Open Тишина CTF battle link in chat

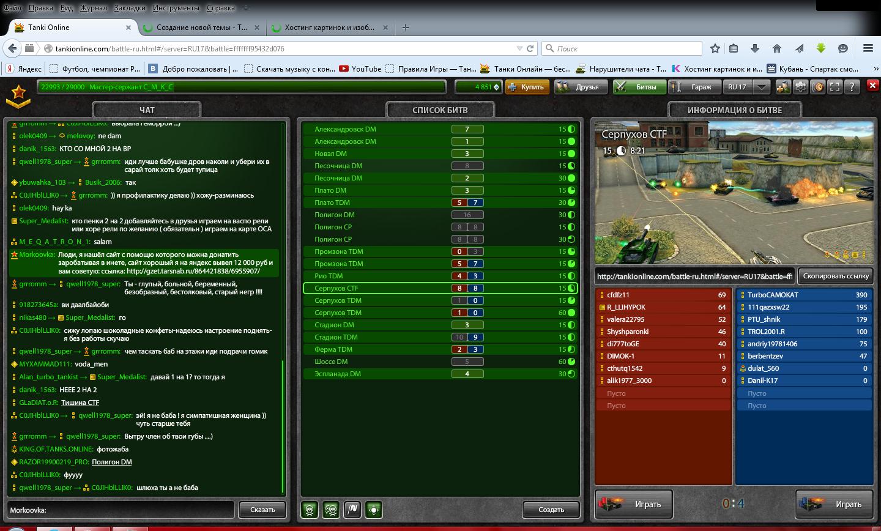tap(80, 403)
